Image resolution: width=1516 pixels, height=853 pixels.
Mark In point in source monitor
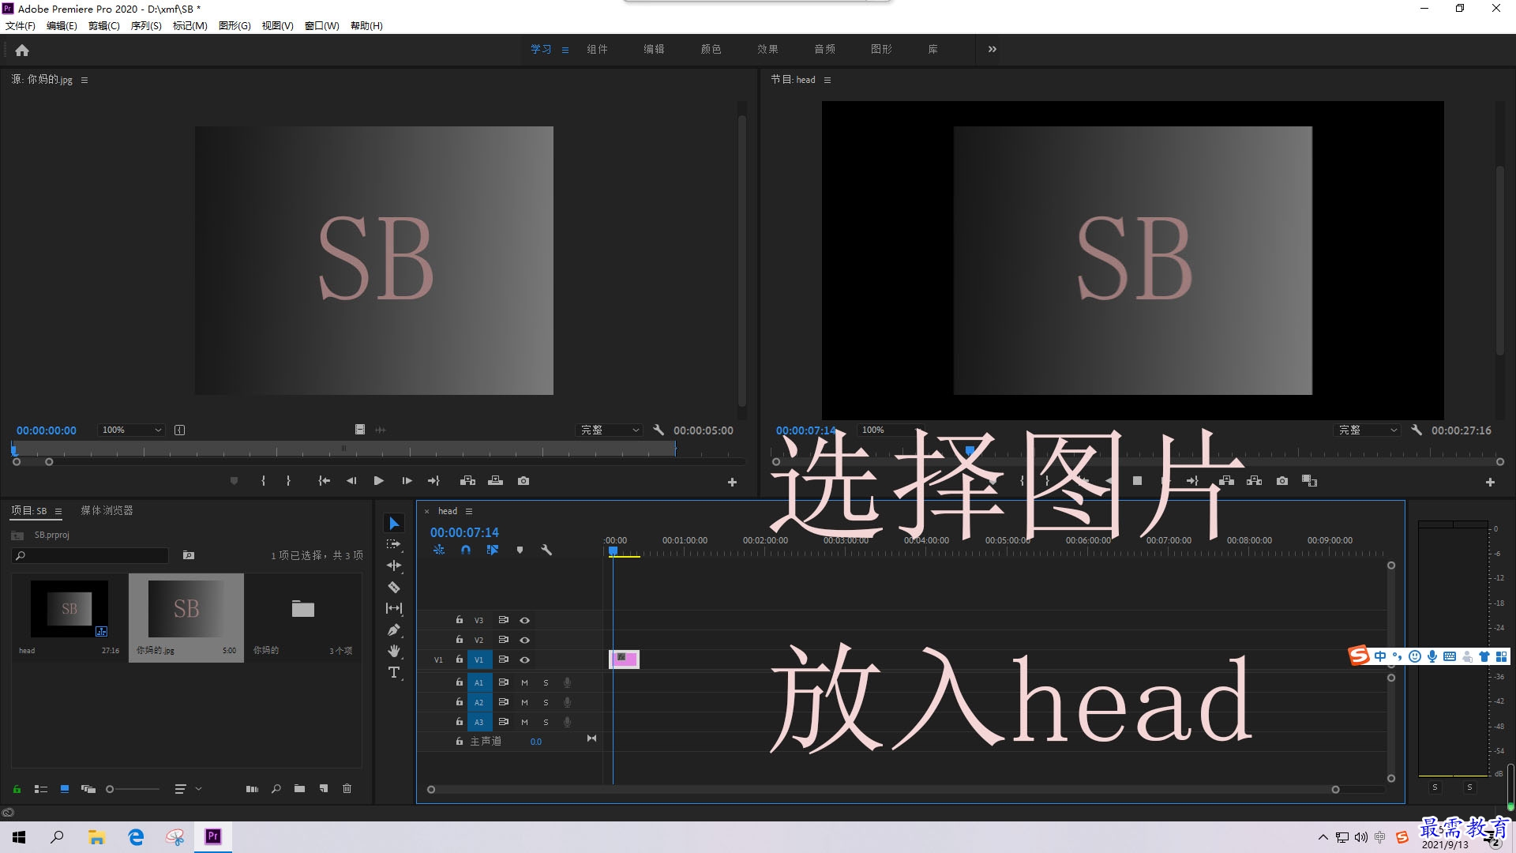pyautogui.click(x=263, y=480)
